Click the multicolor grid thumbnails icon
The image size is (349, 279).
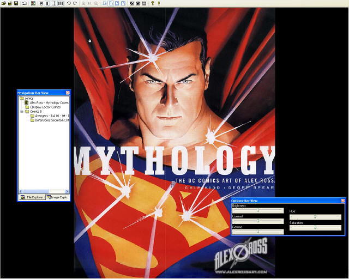(x=33, y=3)
